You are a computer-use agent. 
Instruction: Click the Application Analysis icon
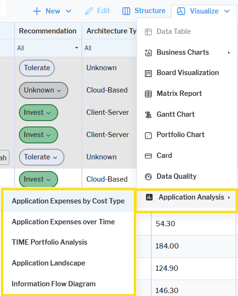coord(149,197)
